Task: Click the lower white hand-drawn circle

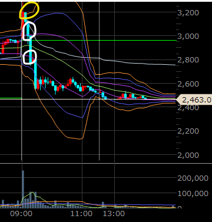Action: (29, 57)
